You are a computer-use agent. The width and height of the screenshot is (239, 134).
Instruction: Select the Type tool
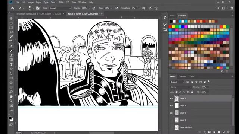pyautogui.click(x=11, y=64)
